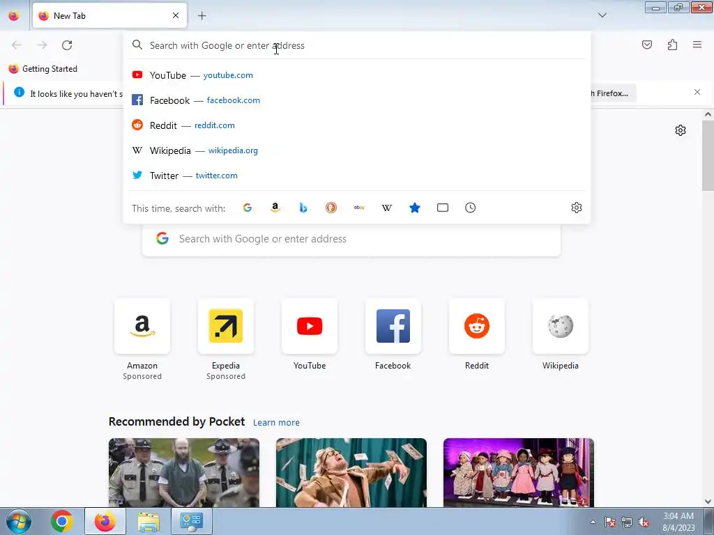Open a new tab with plus button
714x535 pixels.
202,16
